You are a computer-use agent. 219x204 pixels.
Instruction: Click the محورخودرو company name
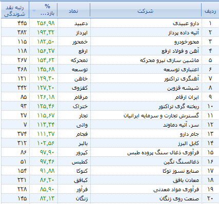pyautogui.click(x=187, y=42)
